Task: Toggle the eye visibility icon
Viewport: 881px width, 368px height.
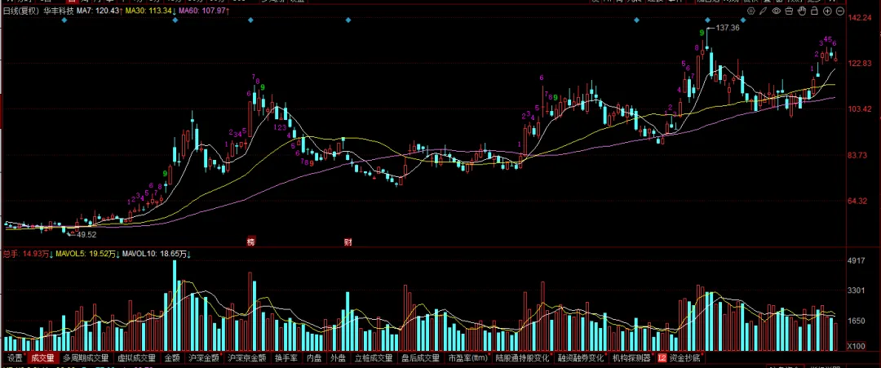Action: pos(777,11)
